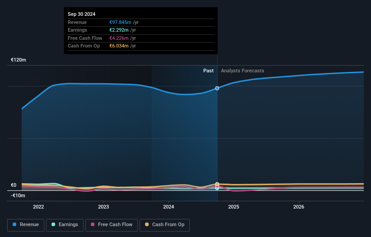Click the €6.034m cash from op value
The image size is (371, 237).
point(119,46)
